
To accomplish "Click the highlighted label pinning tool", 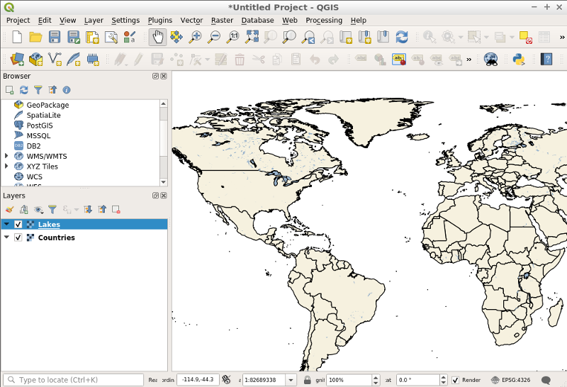I will coord(399,59).
